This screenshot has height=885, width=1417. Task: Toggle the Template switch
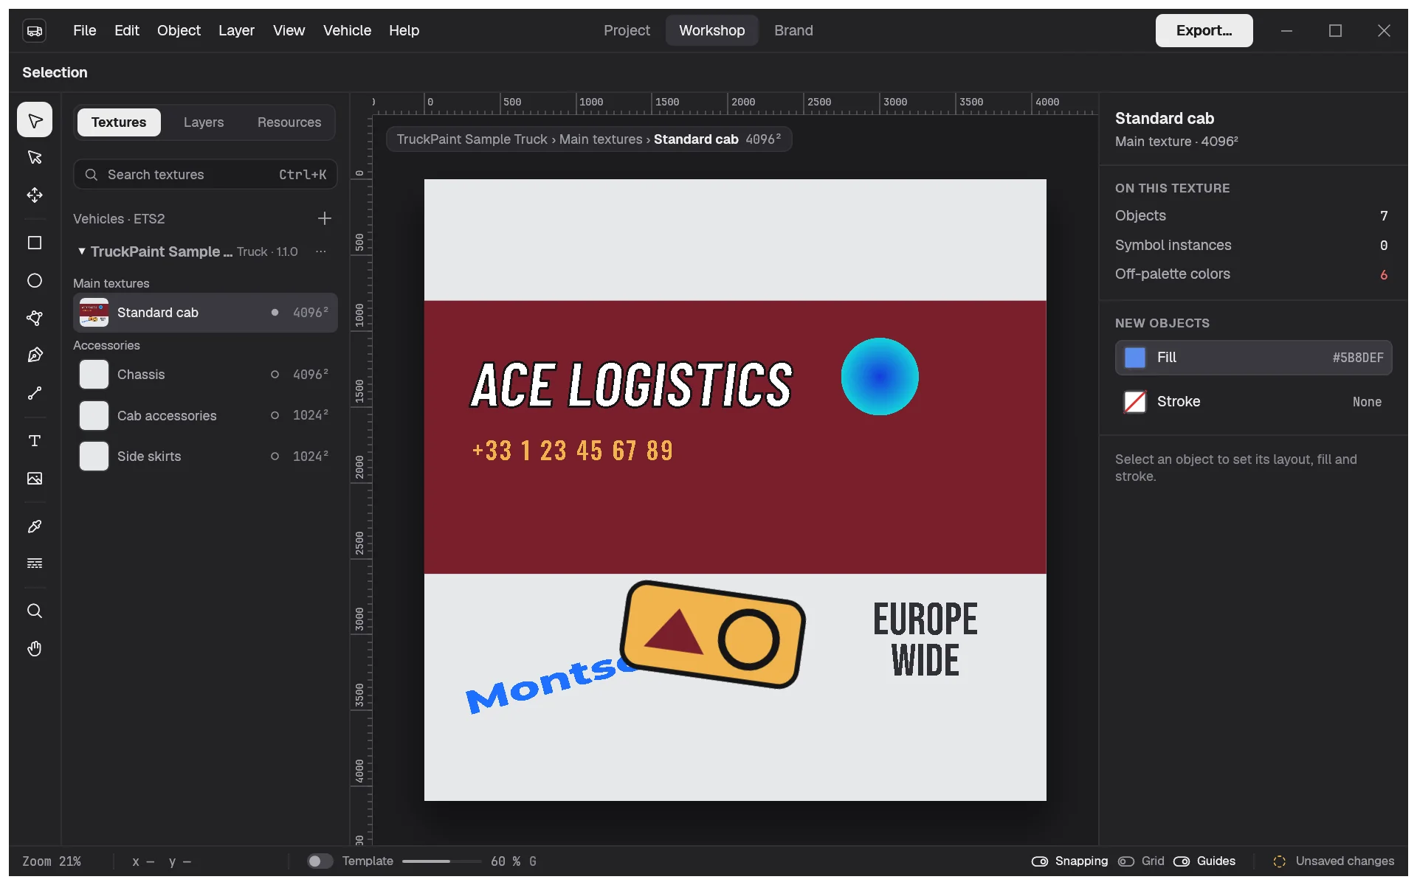pyautogui.click(x=320, y=861)
